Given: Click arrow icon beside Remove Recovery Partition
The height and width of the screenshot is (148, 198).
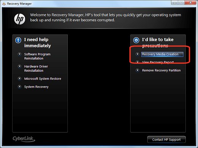Looking at the screenshot, I should tap(137, 70).
